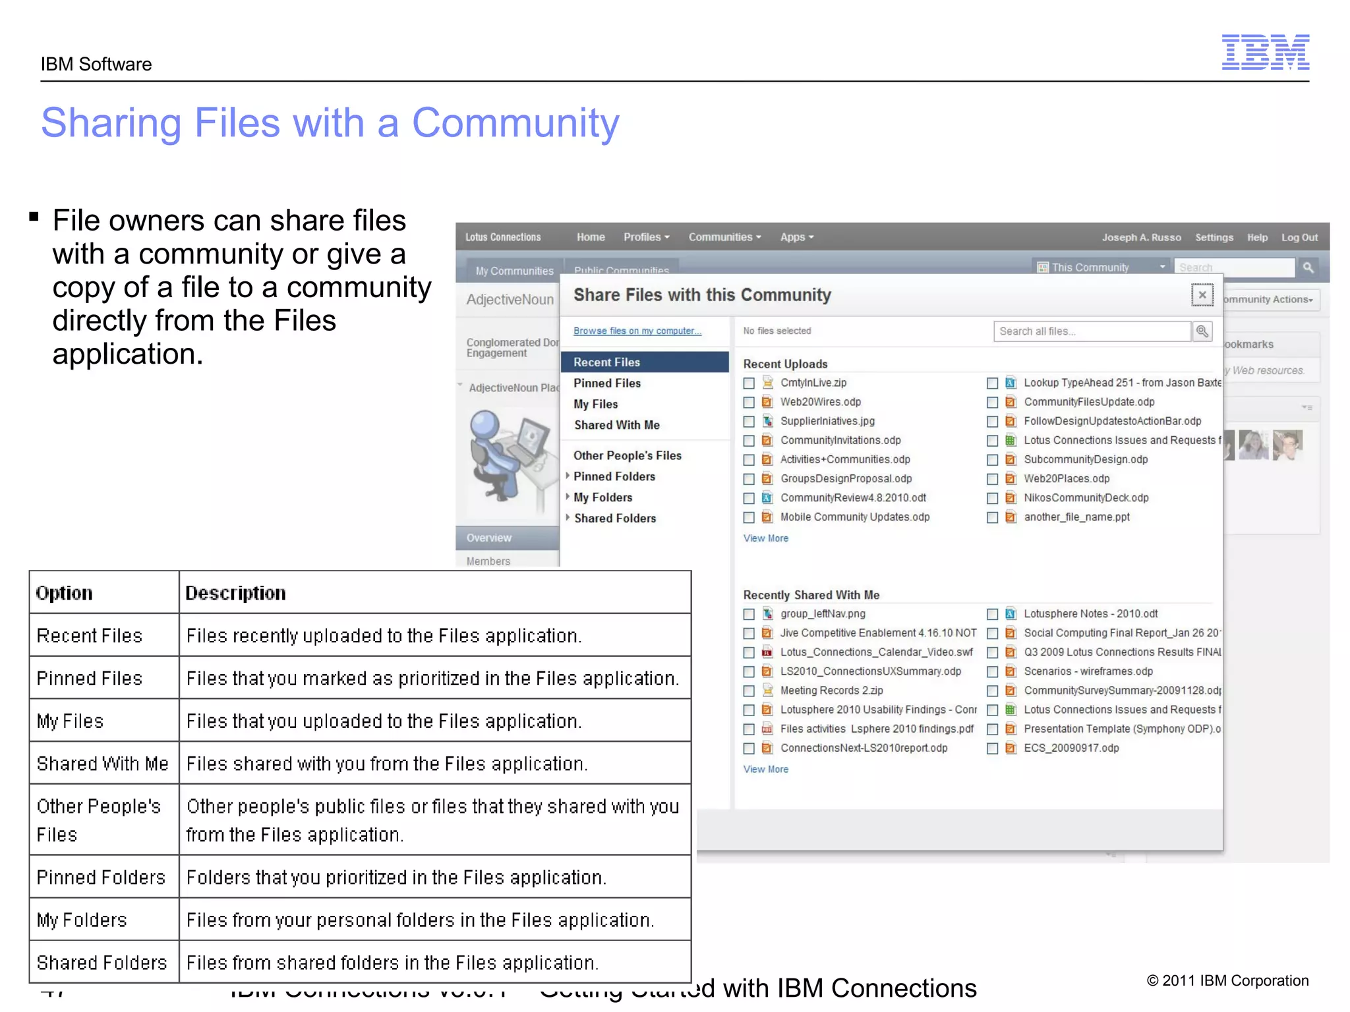
Task: Click the spreadsheet icon beside Lotus Connections Issues in Recent Uploads
Action: (x=1011, y=440)
